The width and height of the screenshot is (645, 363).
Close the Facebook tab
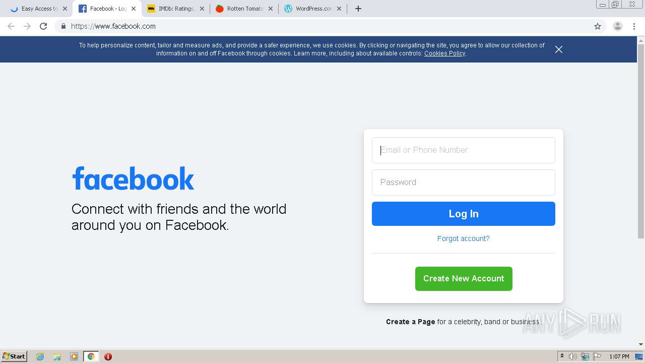tap(134, 9)
